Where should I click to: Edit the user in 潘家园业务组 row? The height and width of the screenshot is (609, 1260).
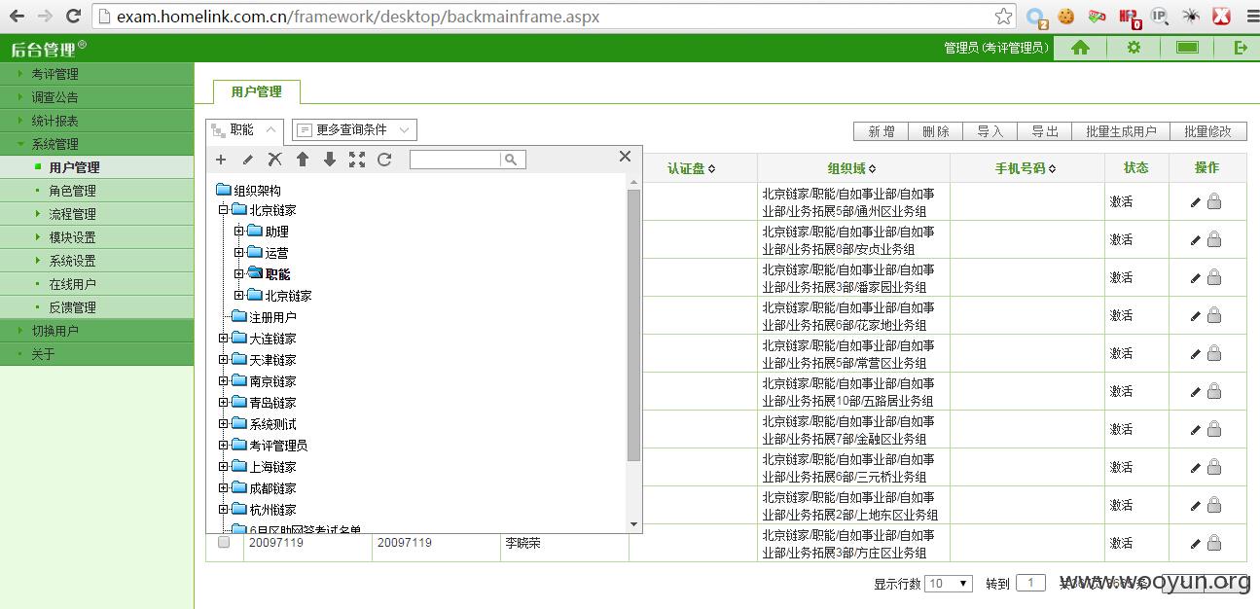click(1196, 277)
